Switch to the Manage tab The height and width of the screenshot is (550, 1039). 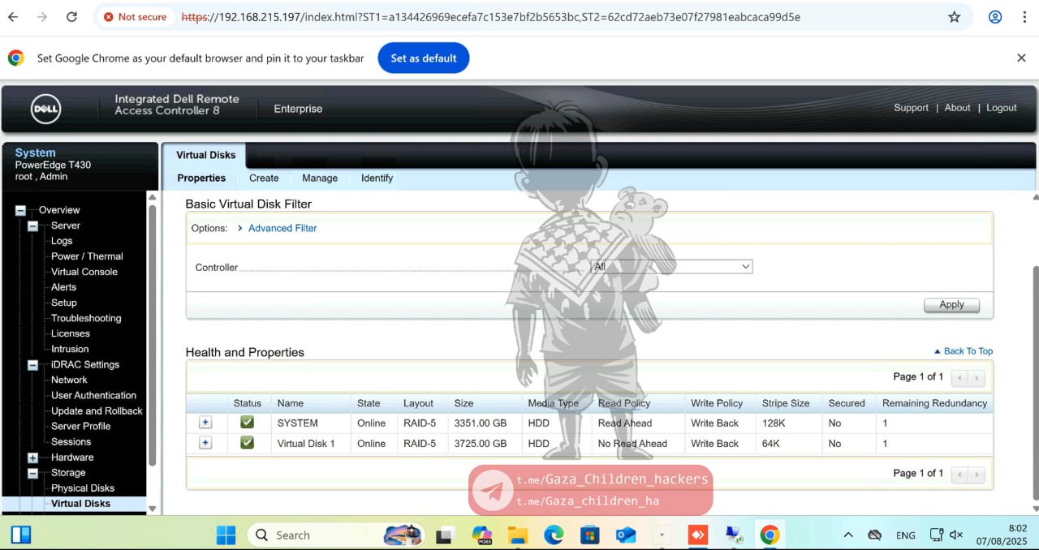[320, 178]
